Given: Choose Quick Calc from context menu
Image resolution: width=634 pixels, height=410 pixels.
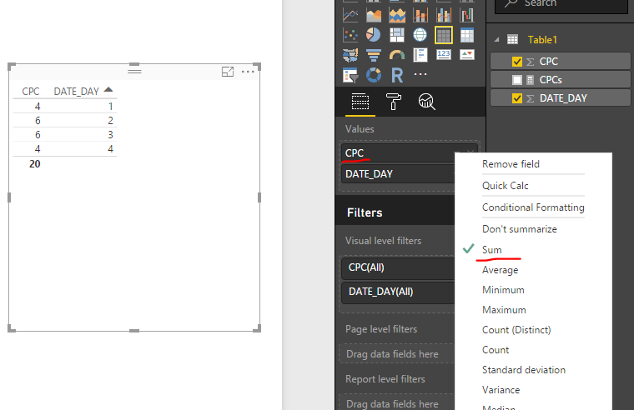Looking at the screenshot, I should (505, 186).
